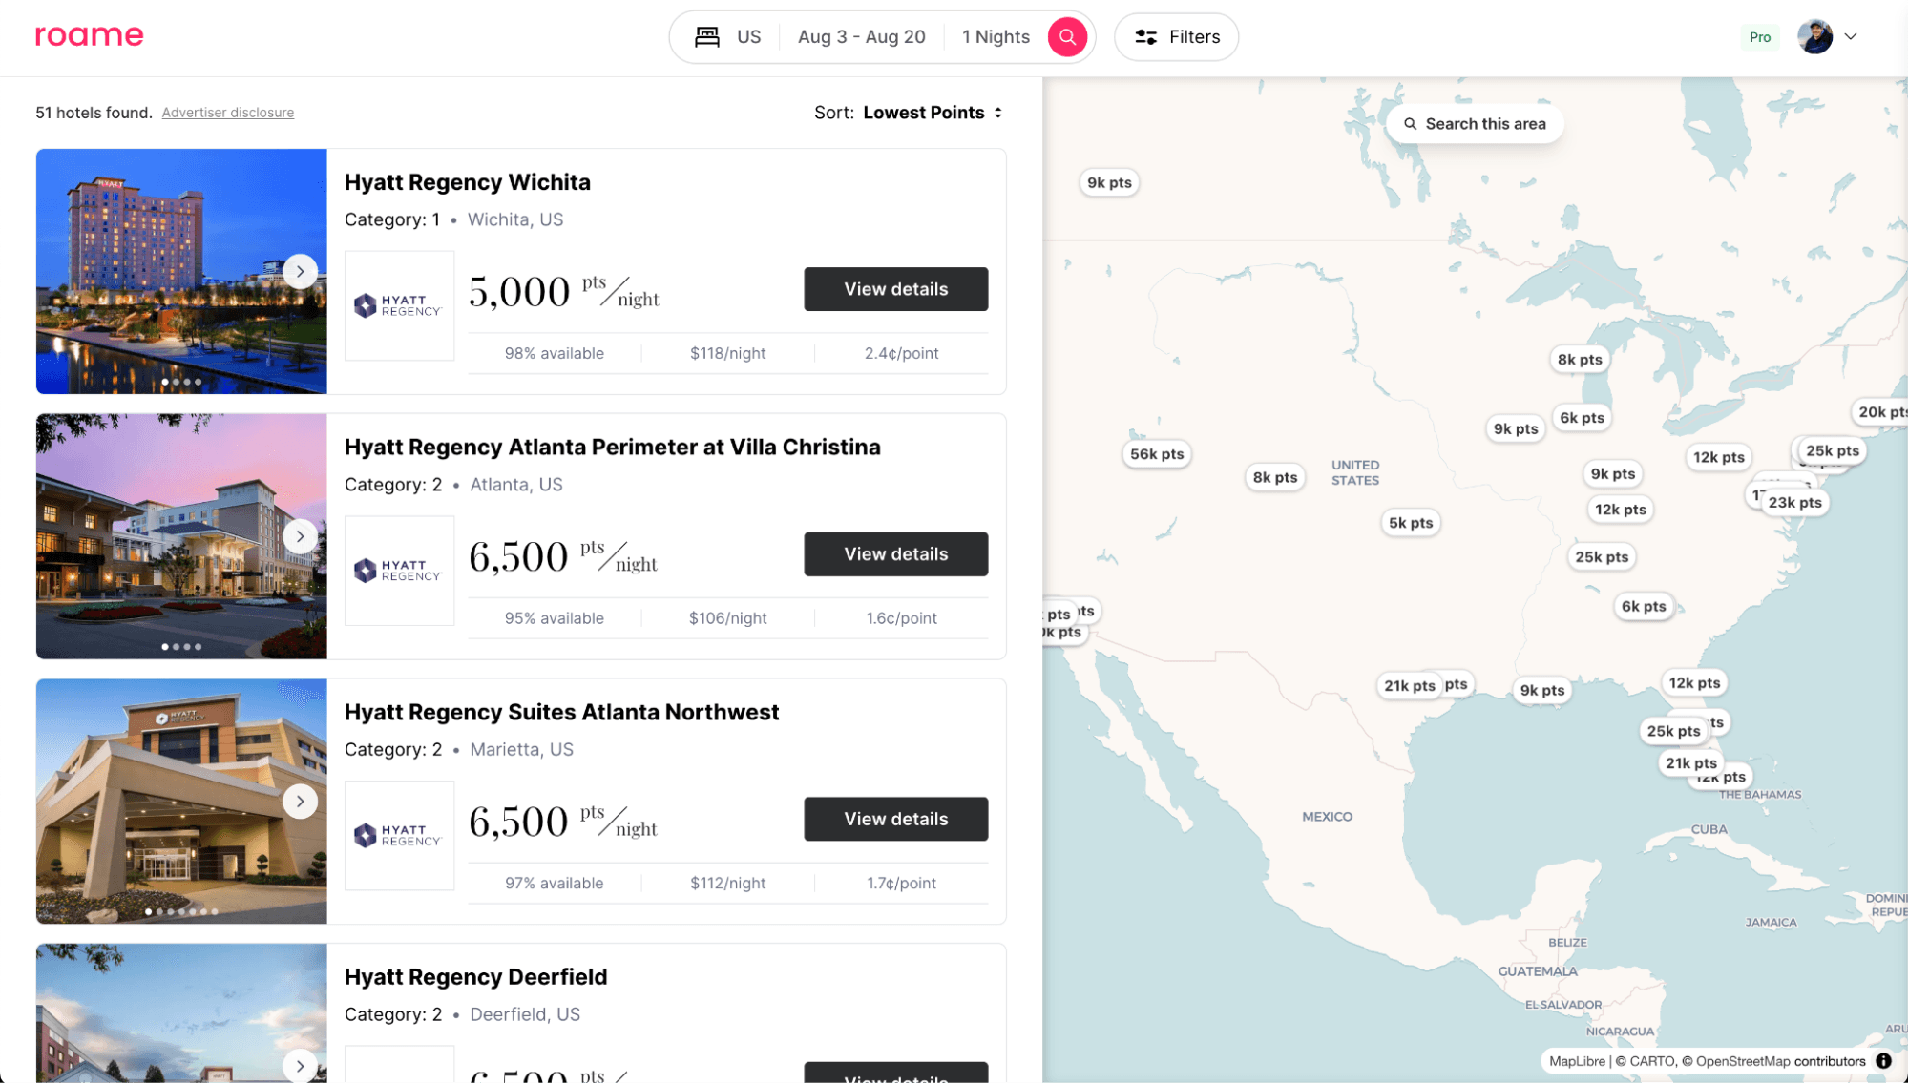1908x1084 pixels.
Task: Edit the US destination field
Action: pyautogui.click(x=748, y=37)
